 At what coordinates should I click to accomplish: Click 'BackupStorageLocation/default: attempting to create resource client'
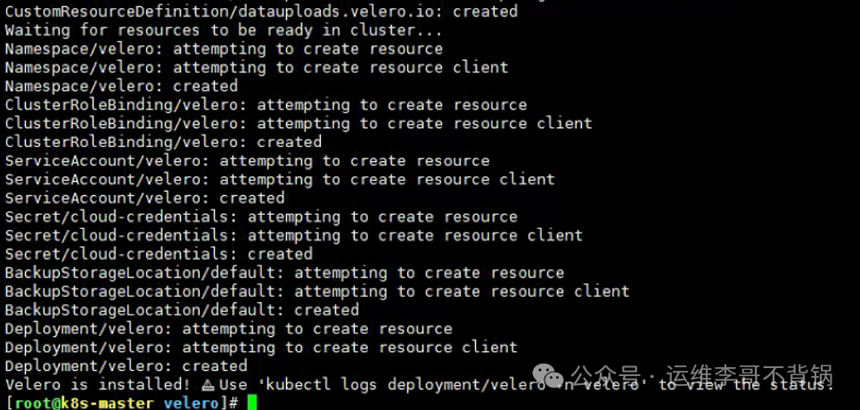(x=317, y=291)
